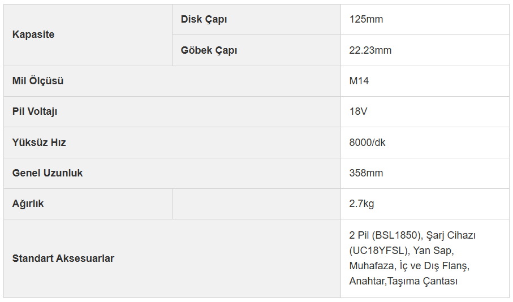Click the empty cell beside Ağırlık

[x=256, y=204]
